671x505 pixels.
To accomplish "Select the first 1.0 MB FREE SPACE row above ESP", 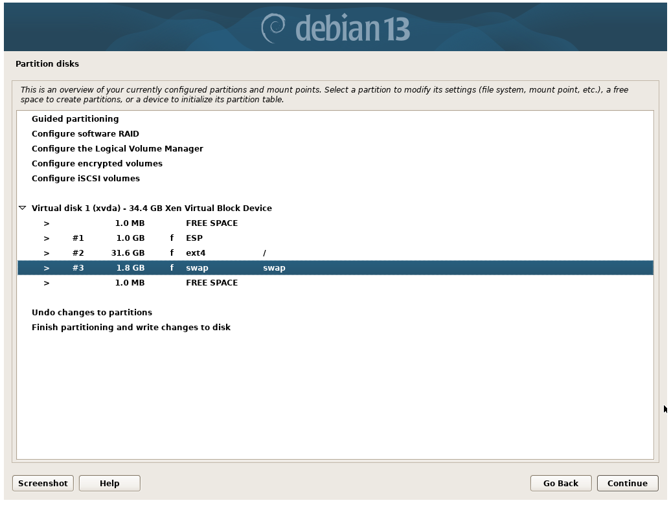I will [x=335, y=223].
